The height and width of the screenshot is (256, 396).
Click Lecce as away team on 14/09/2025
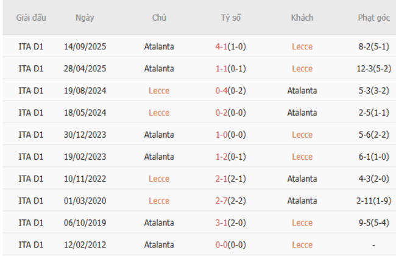(302, 46)
